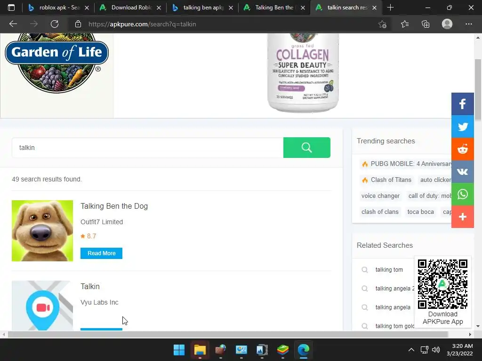The width and height of the screenshot is (482, 361).
Task: Click Vyu Labs Inc developer name
Action: tap(99, 302)
